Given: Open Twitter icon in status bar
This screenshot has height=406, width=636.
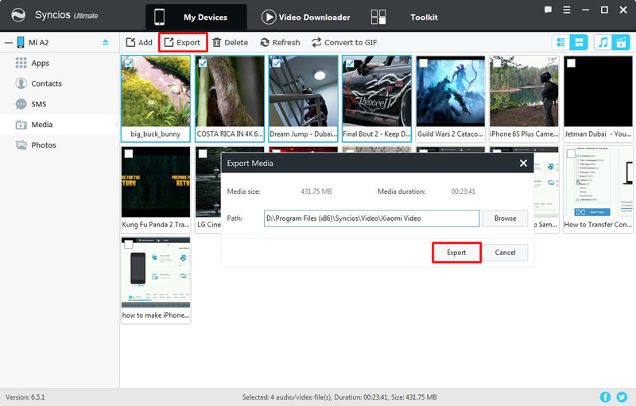Looking at the screenshot, I should (x=622, y=397).
